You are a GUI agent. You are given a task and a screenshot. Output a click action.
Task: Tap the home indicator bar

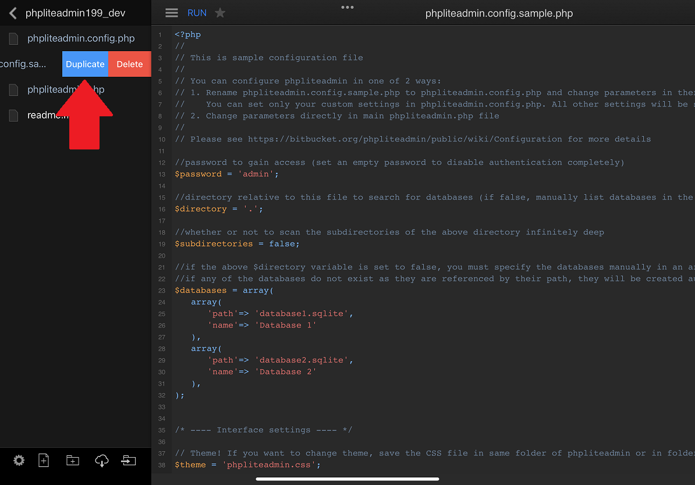pos(347,479)
